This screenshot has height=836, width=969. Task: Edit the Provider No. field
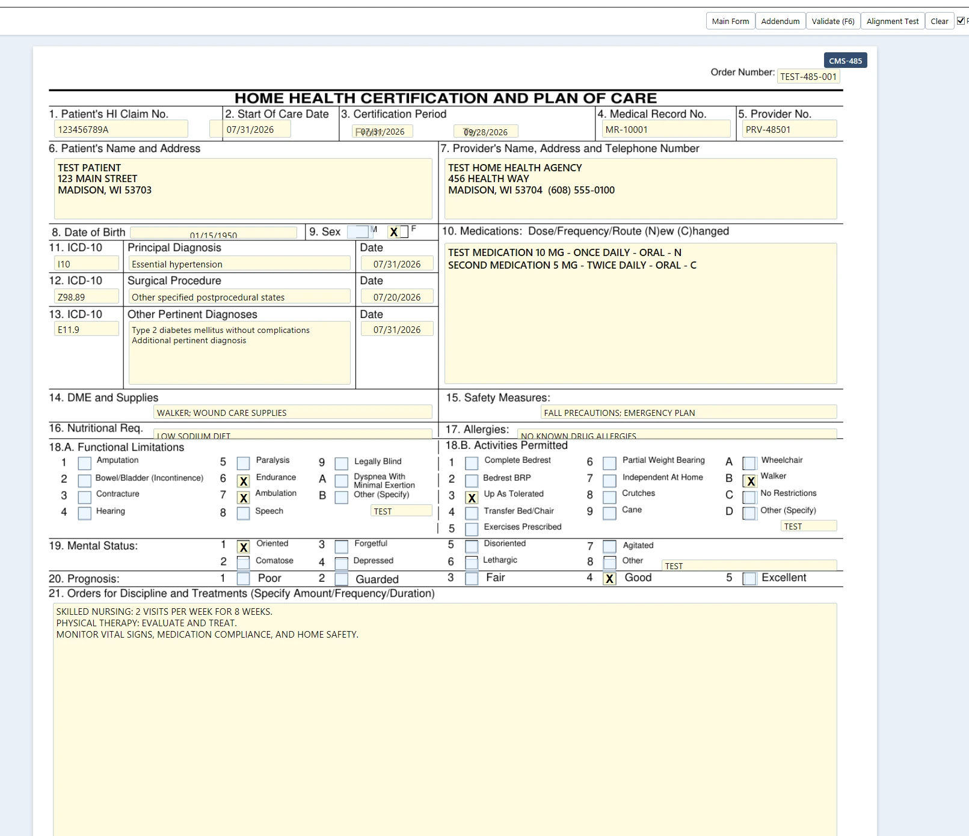pos(789,129)
